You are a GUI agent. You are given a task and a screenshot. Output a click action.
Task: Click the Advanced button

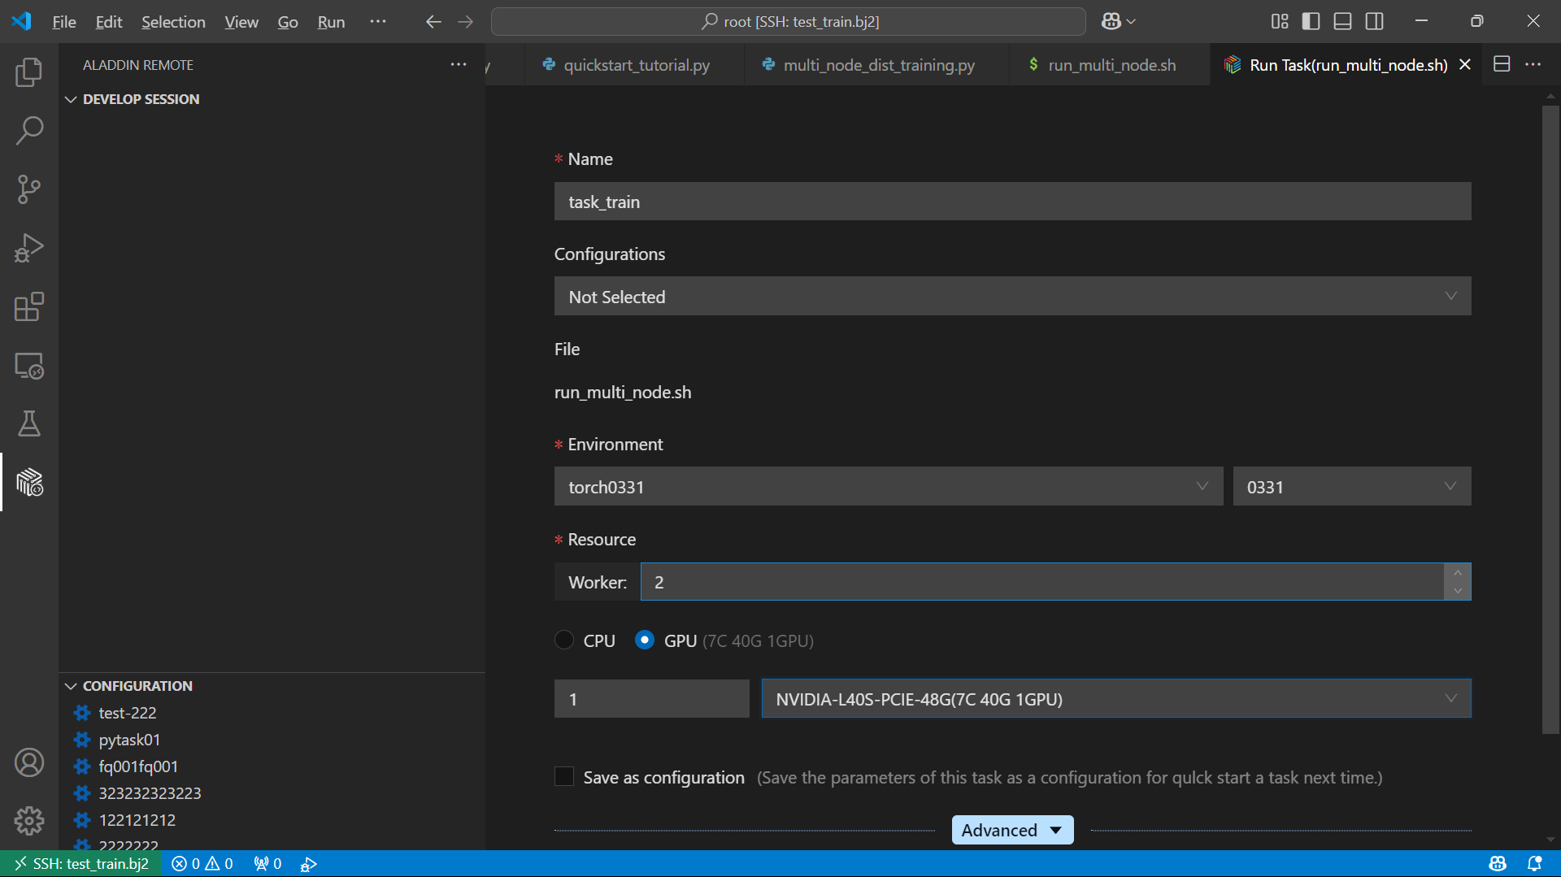click(x=1012, y=830)
